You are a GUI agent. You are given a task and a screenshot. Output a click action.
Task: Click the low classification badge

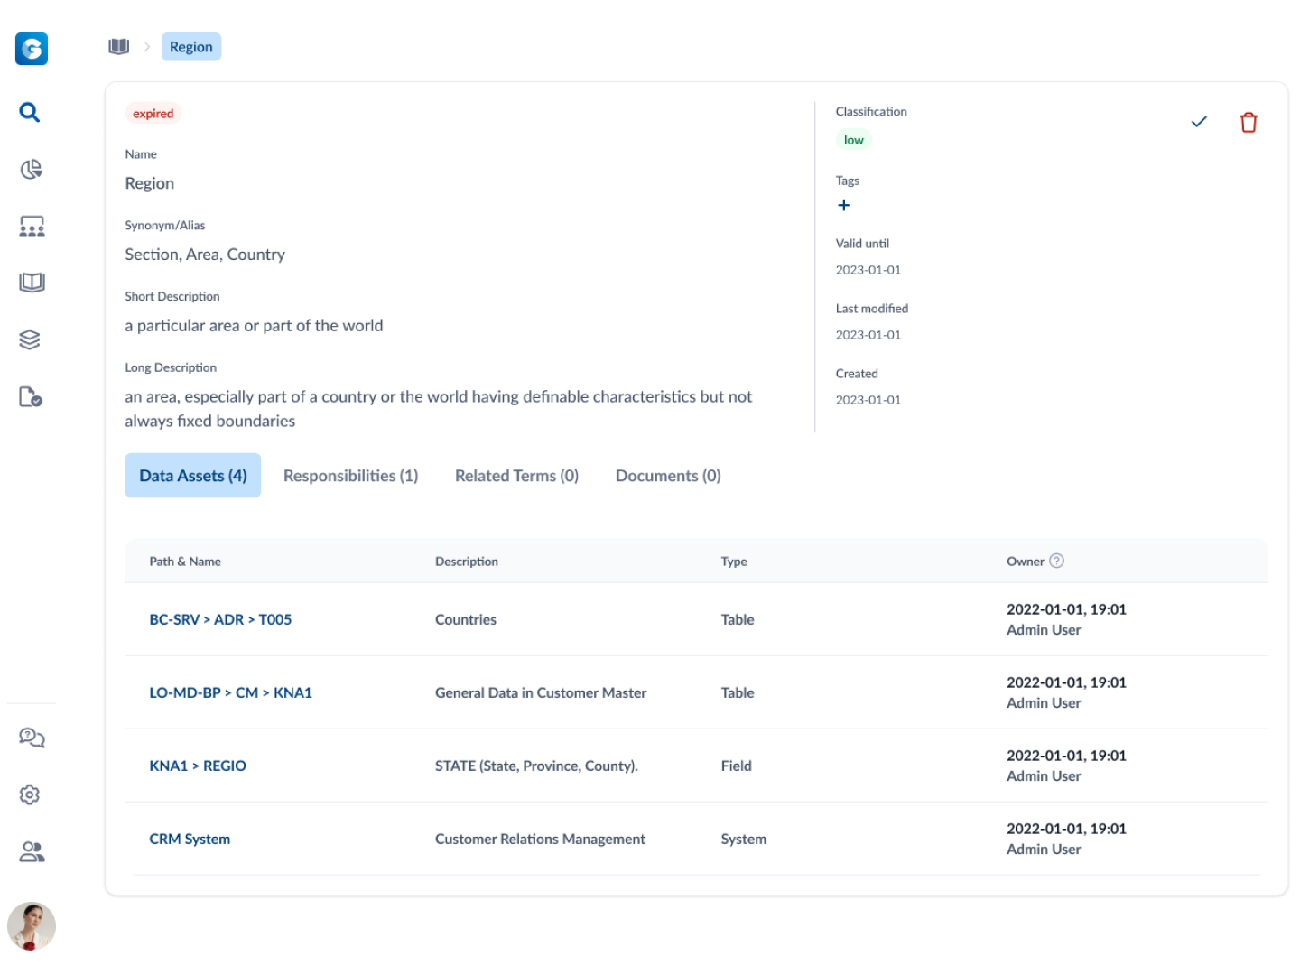[854, 140]
